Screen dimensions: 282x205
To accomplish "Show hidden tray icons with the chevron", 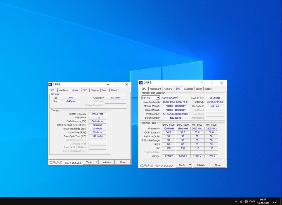I will 236,201.
